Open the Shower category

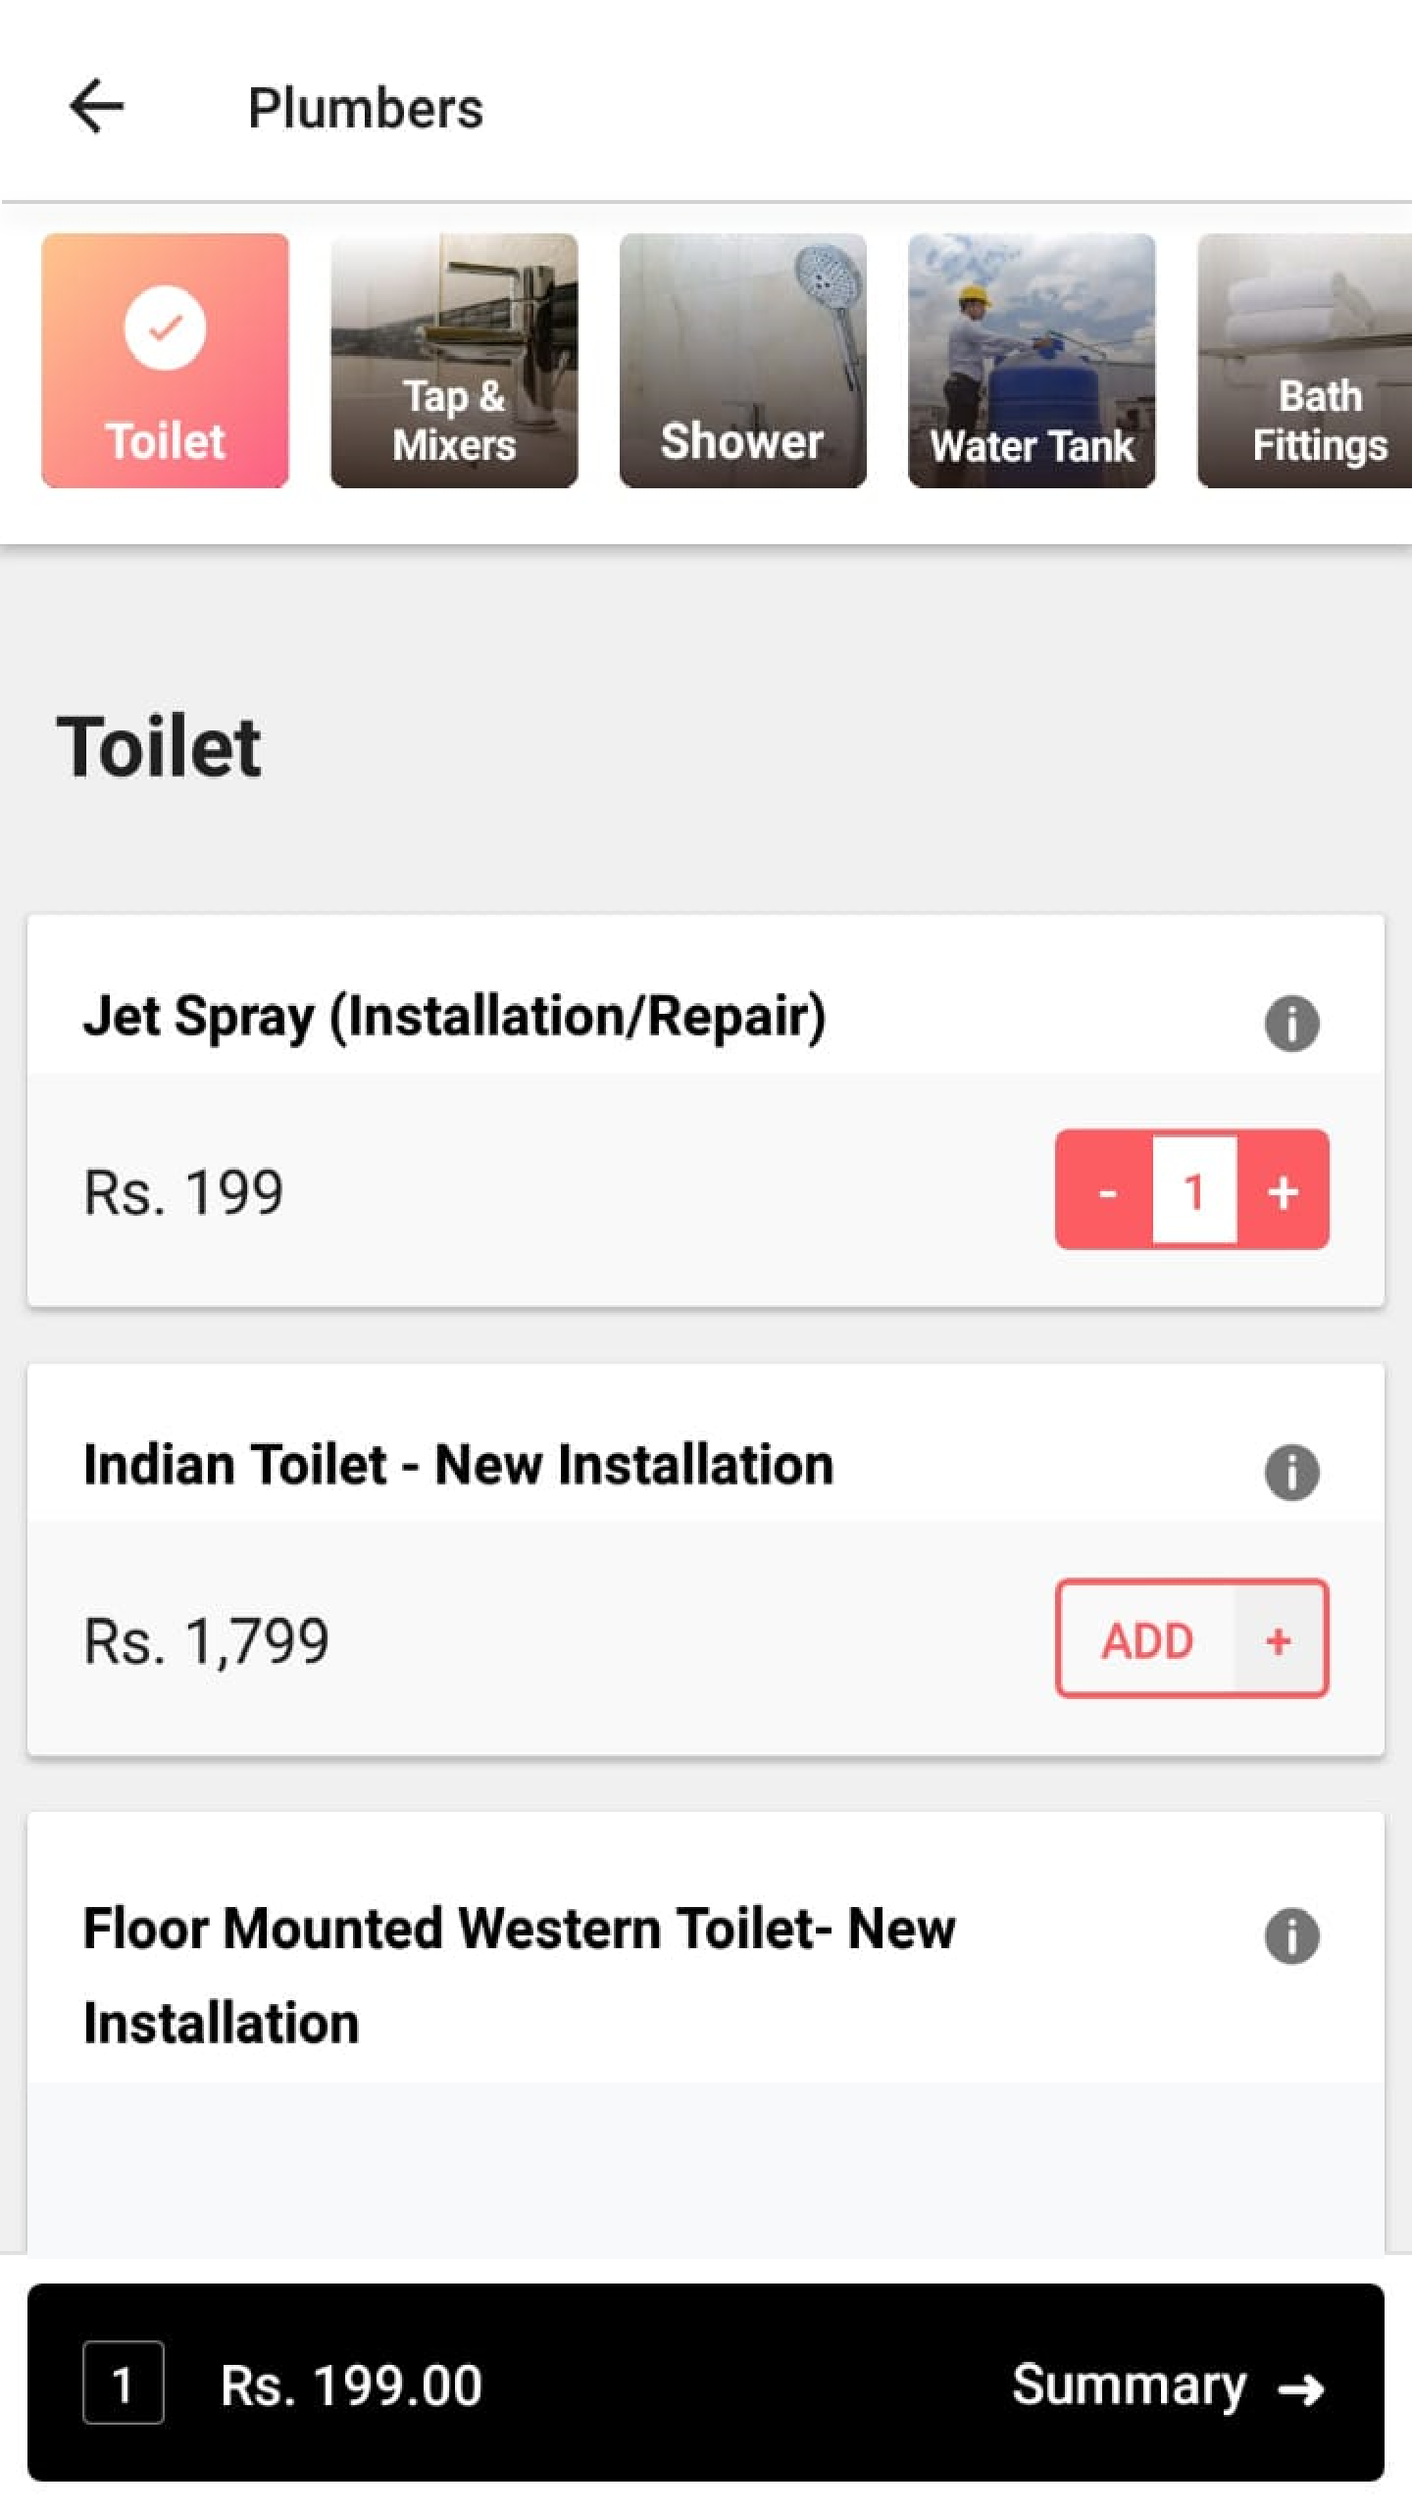(742, 360)
